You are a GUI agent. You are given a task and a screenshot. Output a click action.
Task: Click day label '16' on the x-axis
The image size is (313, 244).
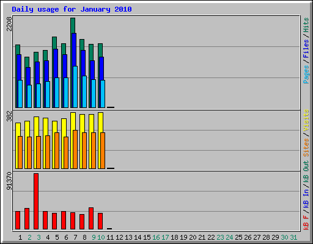[156, 237]
